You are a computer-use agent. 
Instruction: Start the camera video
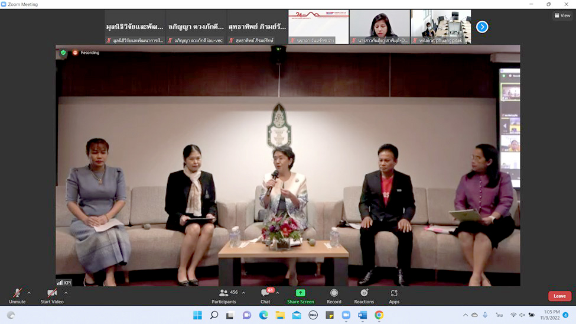coord(52,296)
